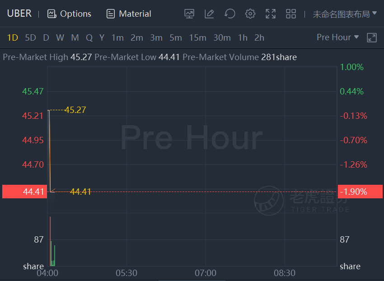
Task: Select the weekly W interval
Action: [x=60, y=38]
